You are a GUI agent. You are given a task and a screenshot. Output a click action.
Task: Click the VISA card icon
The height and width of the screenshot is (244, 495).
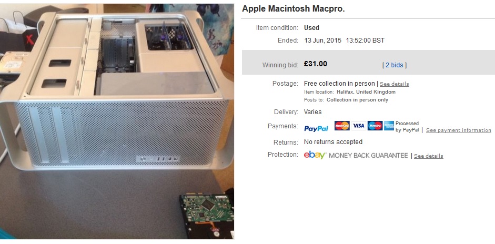click(358, 126)
